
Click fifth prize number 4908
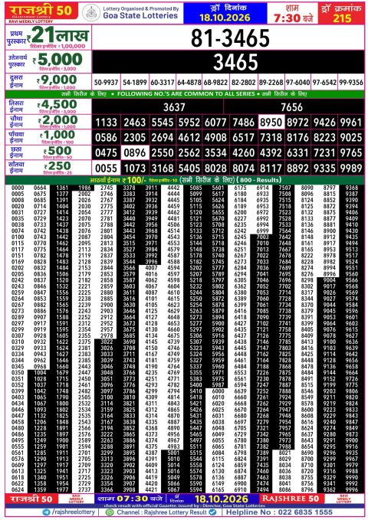click(x=215, y=138)
